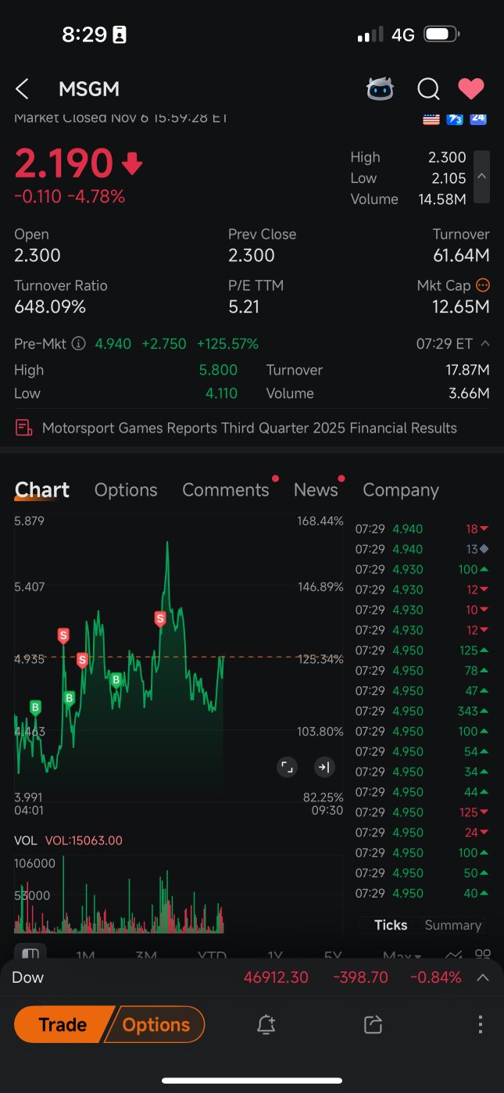Collapse the Pre-Mkt section chevron at 07:29 ET
This screenshot has height=1093, width=504.
pos(485,343)
